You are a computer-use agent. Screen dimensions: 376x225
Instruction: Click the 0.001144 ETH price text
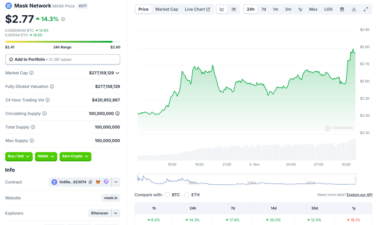[x=16, y=35]
